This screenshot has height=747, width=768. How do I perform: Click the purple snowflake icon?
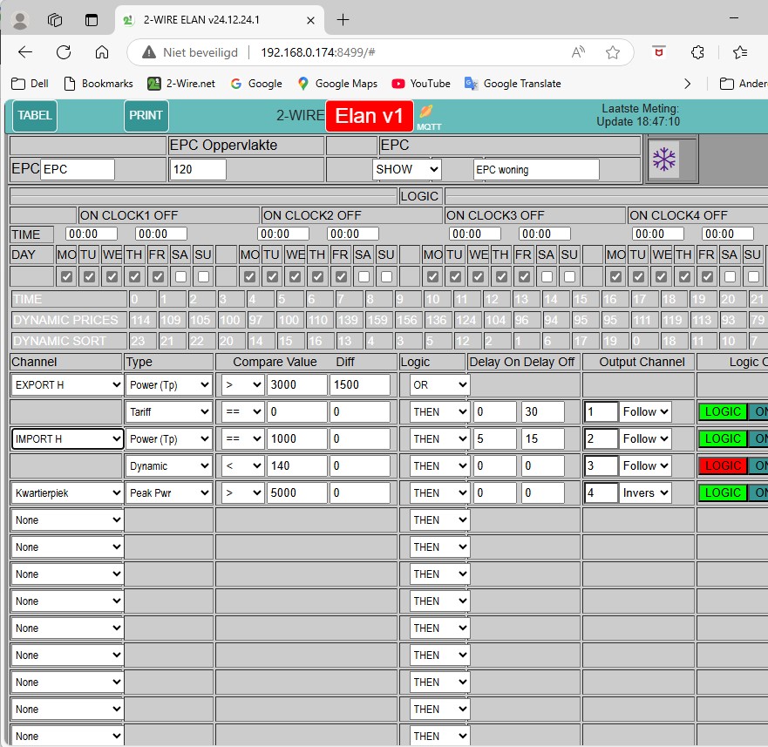coord(664,160)
